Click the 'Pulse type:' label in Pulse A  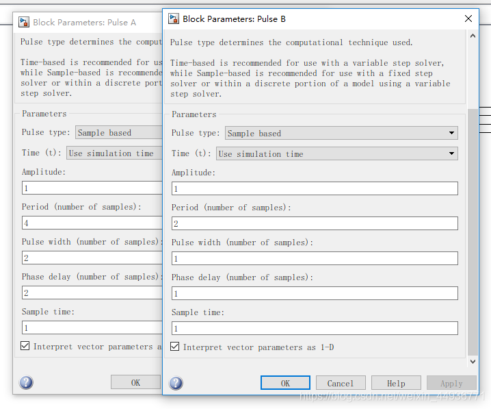click(x=46, y=132)
